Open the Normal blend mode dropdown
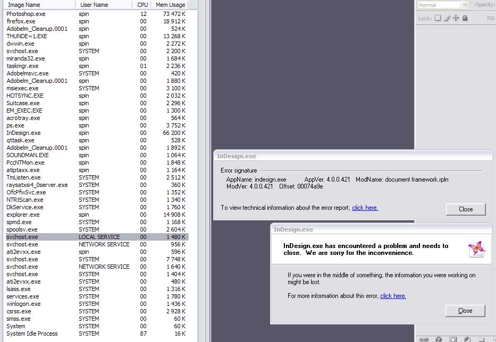 click(442, 5)
